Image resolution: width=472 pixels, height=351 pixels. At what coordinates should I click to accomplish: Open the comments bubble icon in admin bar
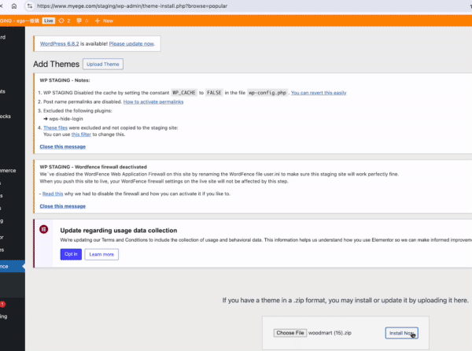pyautogui.click(x=82, y=20)
